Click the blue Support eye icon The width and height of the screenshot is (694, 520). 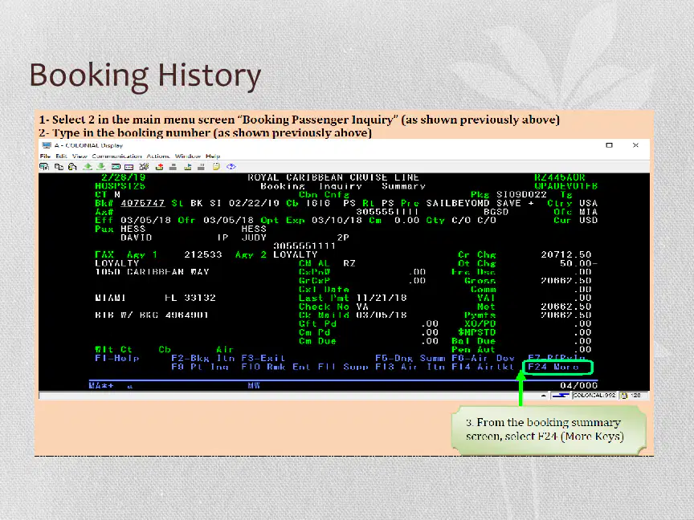coord(231,167)
